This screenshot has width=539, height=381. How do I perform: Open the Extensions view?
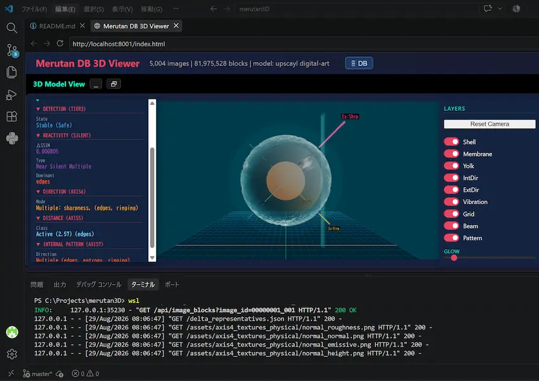coord(11,117)
